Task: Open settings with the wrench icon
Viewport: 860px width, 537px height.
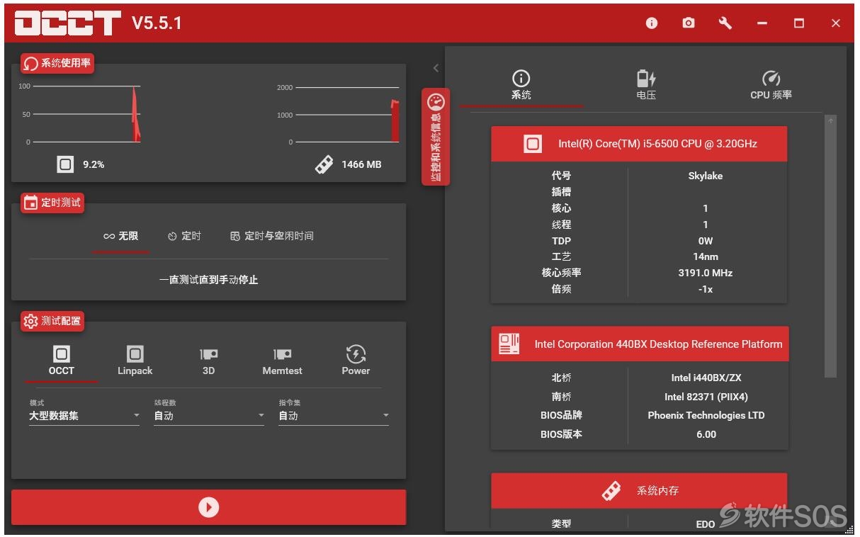Action: (725, 23)
